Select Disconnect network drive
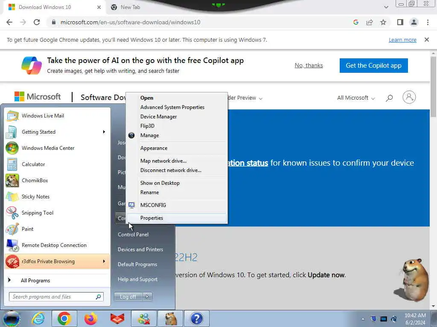 (x=177, y=170)
